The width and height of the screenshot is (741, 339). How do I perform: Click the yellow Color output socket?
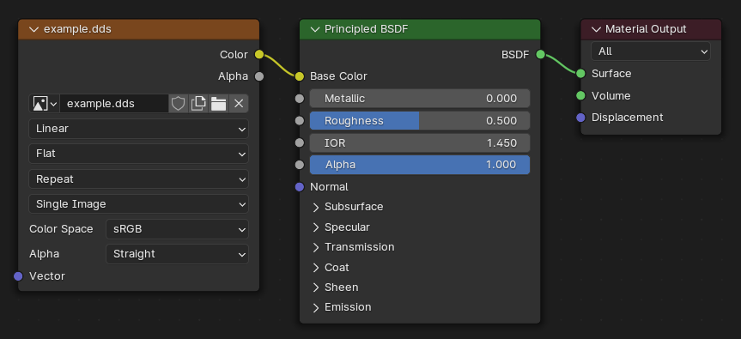click(259, 54)
